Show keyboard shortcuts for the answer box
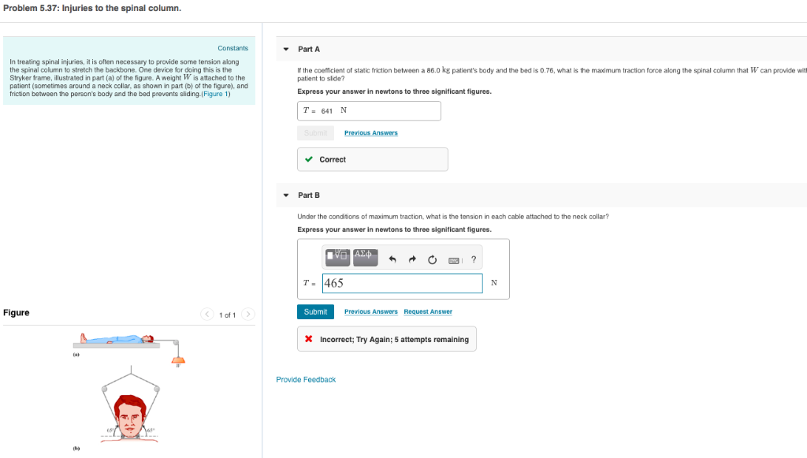Image resolution: width=807 pixels, height=458 pixels. (x=454, y=260)
